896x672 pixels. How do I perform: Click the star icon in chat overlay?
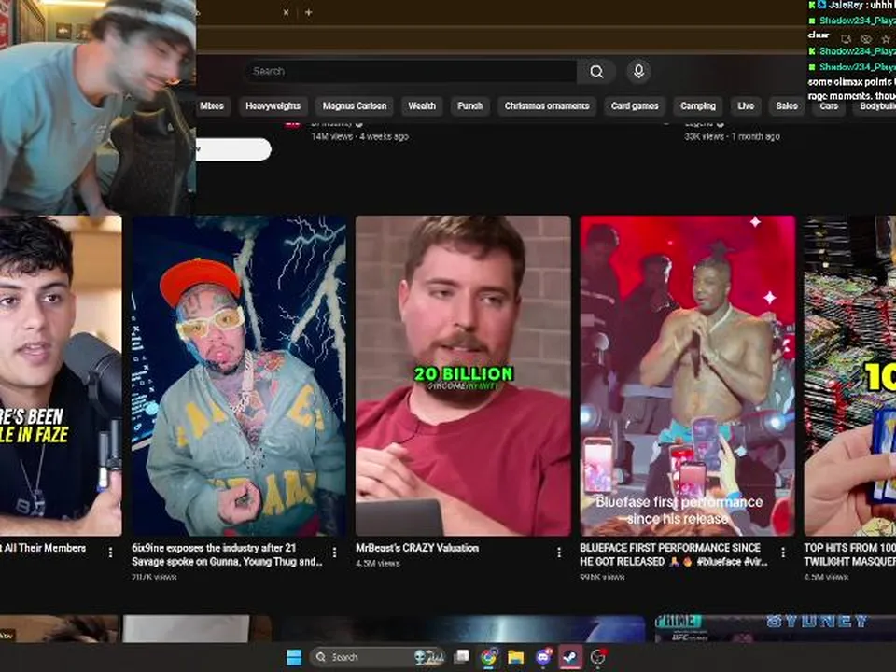pos(887,39)
